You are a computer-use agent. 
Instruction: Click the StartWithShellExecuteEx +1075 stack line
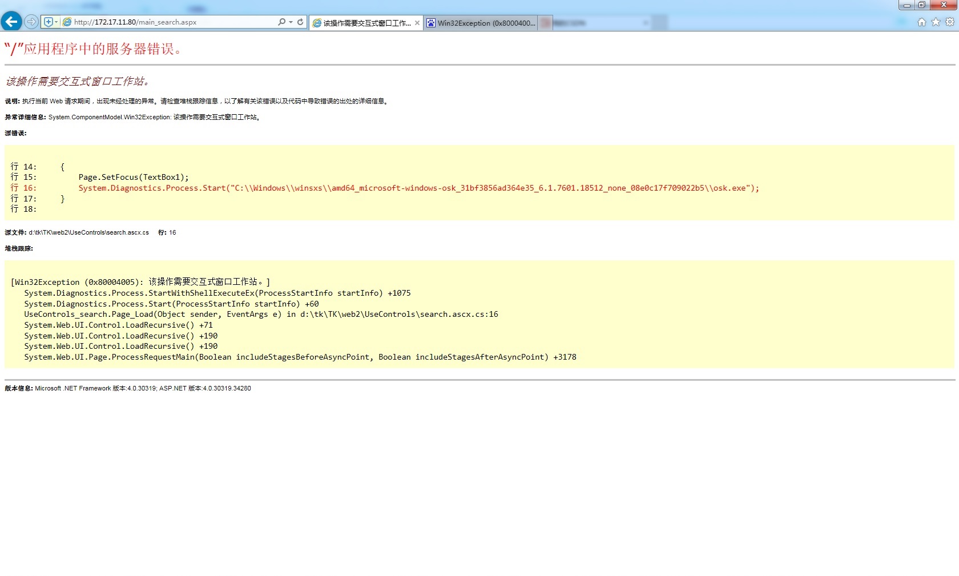pyautogui.click(x=217, y=293)
